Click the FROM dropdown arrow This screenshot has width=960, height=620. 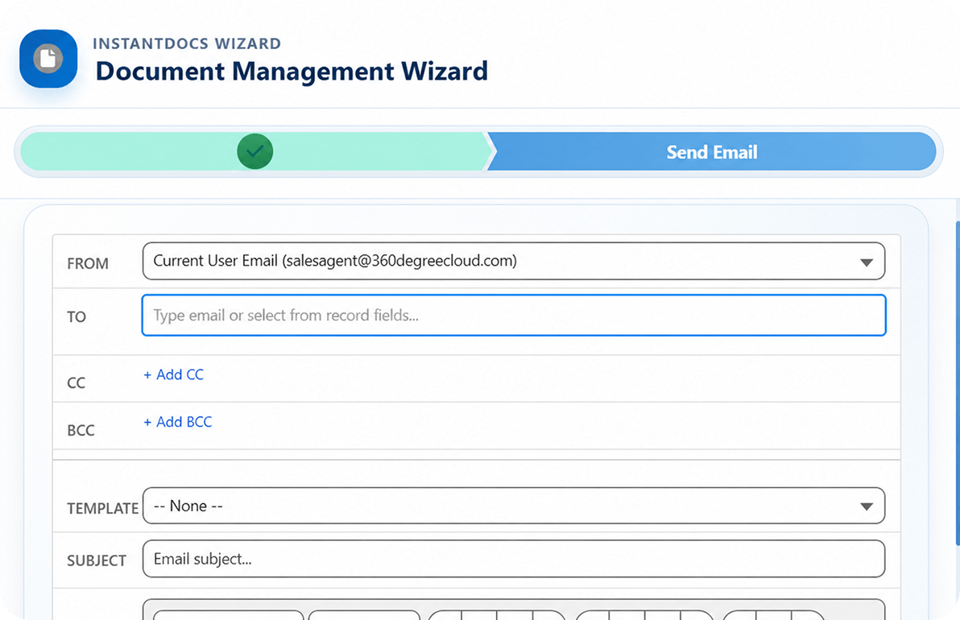point(866,262)
